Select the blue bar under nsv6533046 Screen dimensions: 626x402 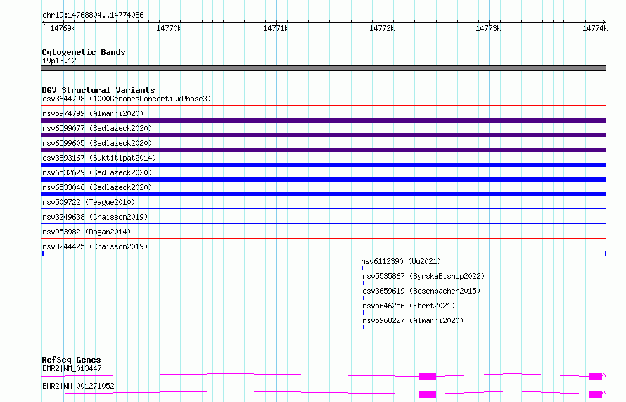click(x=324, y=194)
